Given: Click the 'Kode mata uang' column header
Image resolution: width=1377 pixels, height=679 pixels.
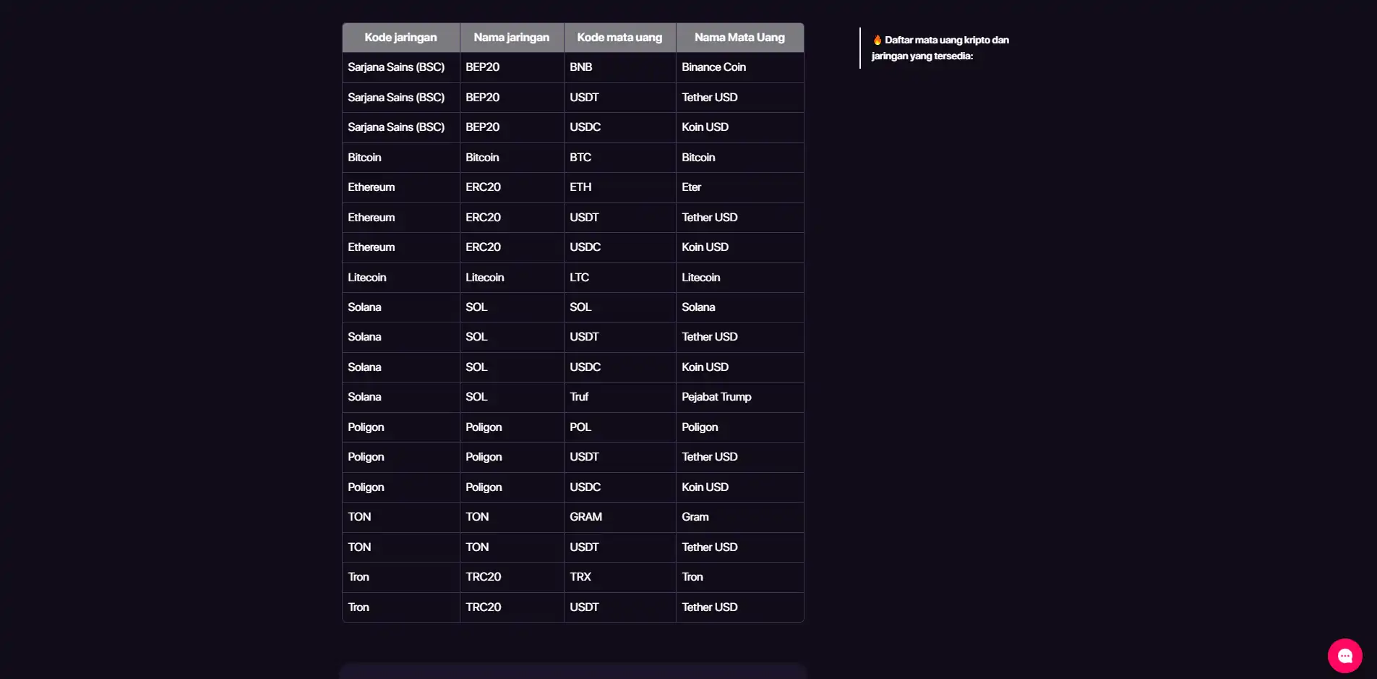Looking at the screenshot, I should [x=619, y=38].
